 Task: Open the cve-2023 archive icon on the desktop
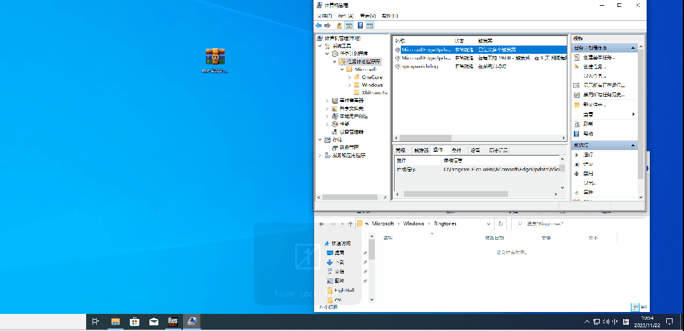coord(215,61)
